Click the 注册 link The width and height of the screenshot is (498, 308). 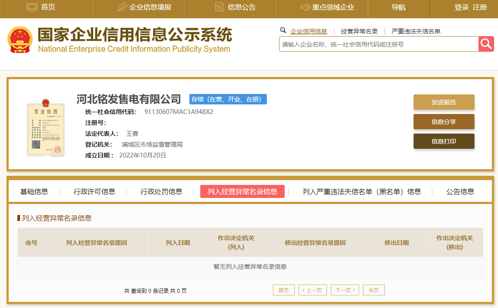click(480, 7)
